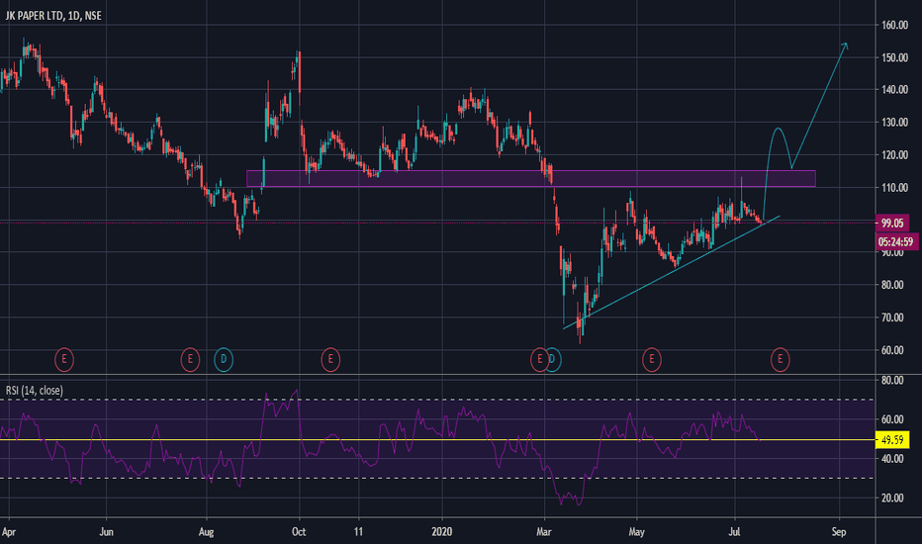Click the Mar label on time axis

pyautogui.click(x=544, y=532)
